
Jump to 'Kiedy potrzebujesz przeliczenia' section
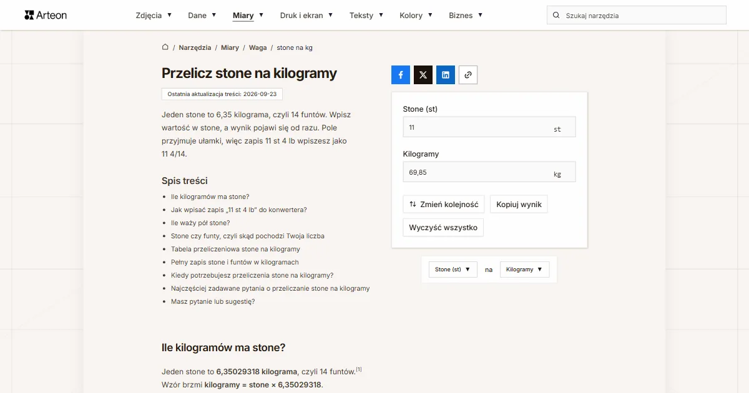pos(252,275)
